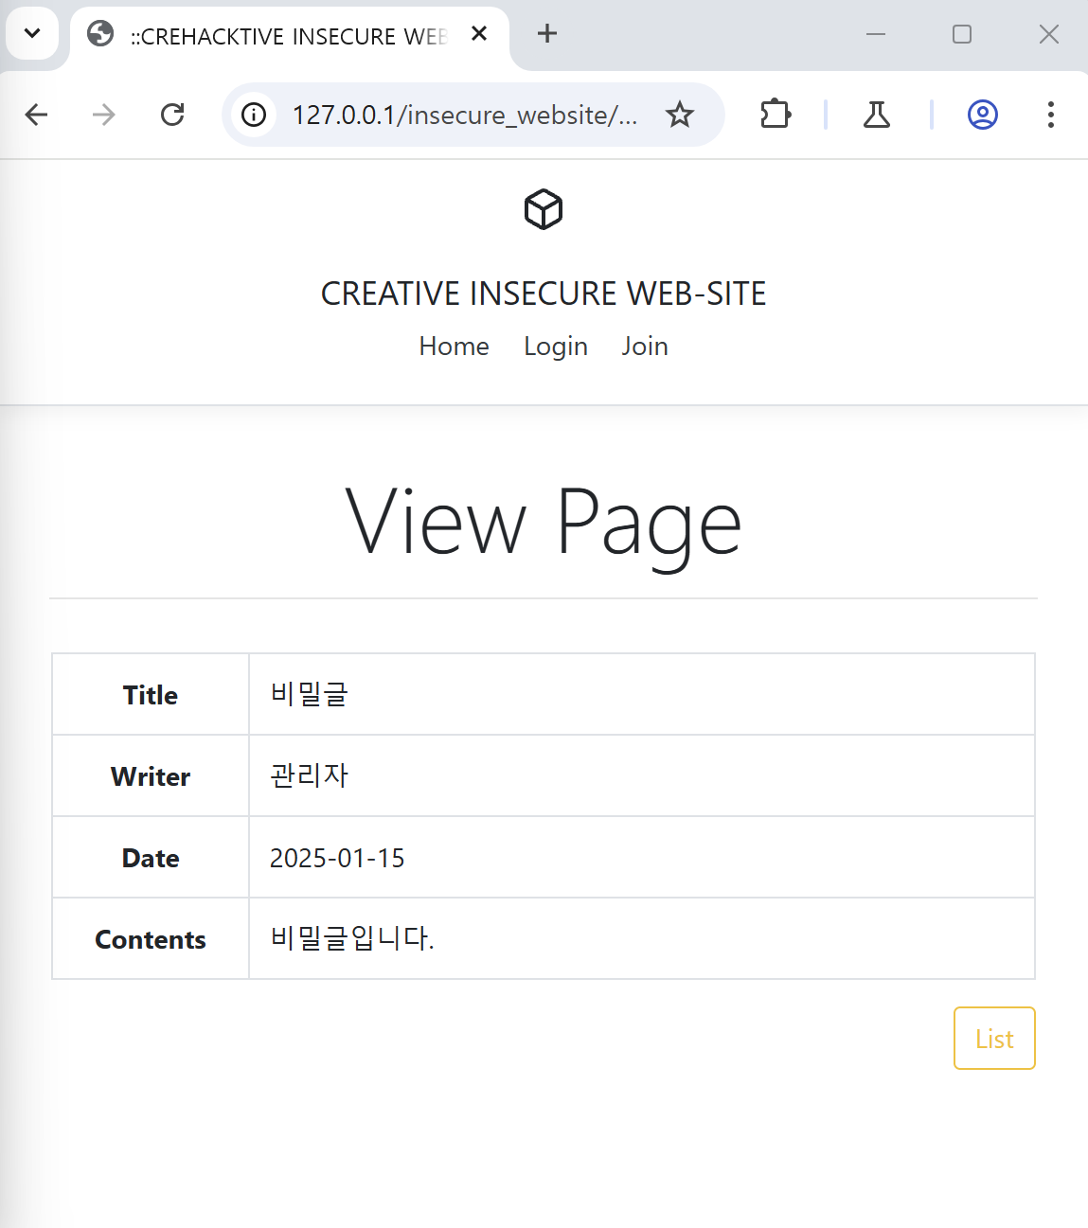Close the browser window

tap(1049, 34)
